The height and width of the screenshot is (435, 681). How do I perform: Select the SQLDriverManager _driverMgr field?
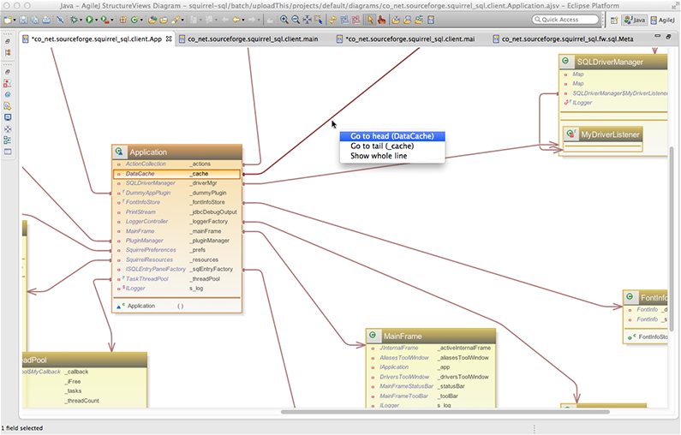tap(176, 183)
